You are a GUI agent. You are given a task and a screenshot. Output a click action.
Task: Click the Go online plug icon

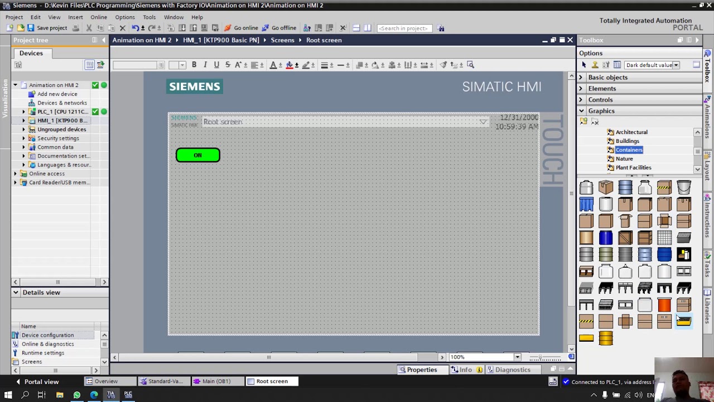pyautogui.click(x=228, y=28)
